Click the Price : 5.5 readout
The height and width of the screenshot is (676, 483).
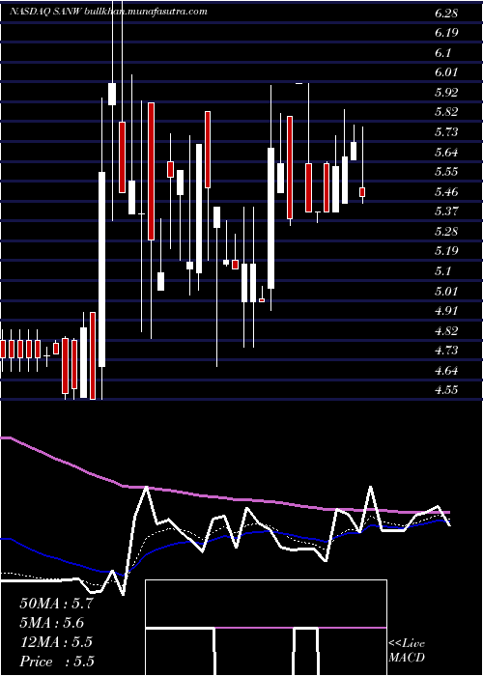coord(57,662)
